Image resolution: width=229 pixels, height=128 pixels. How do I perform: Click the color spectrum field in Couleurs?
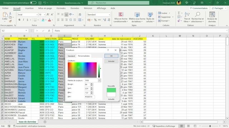coord(82,70)
